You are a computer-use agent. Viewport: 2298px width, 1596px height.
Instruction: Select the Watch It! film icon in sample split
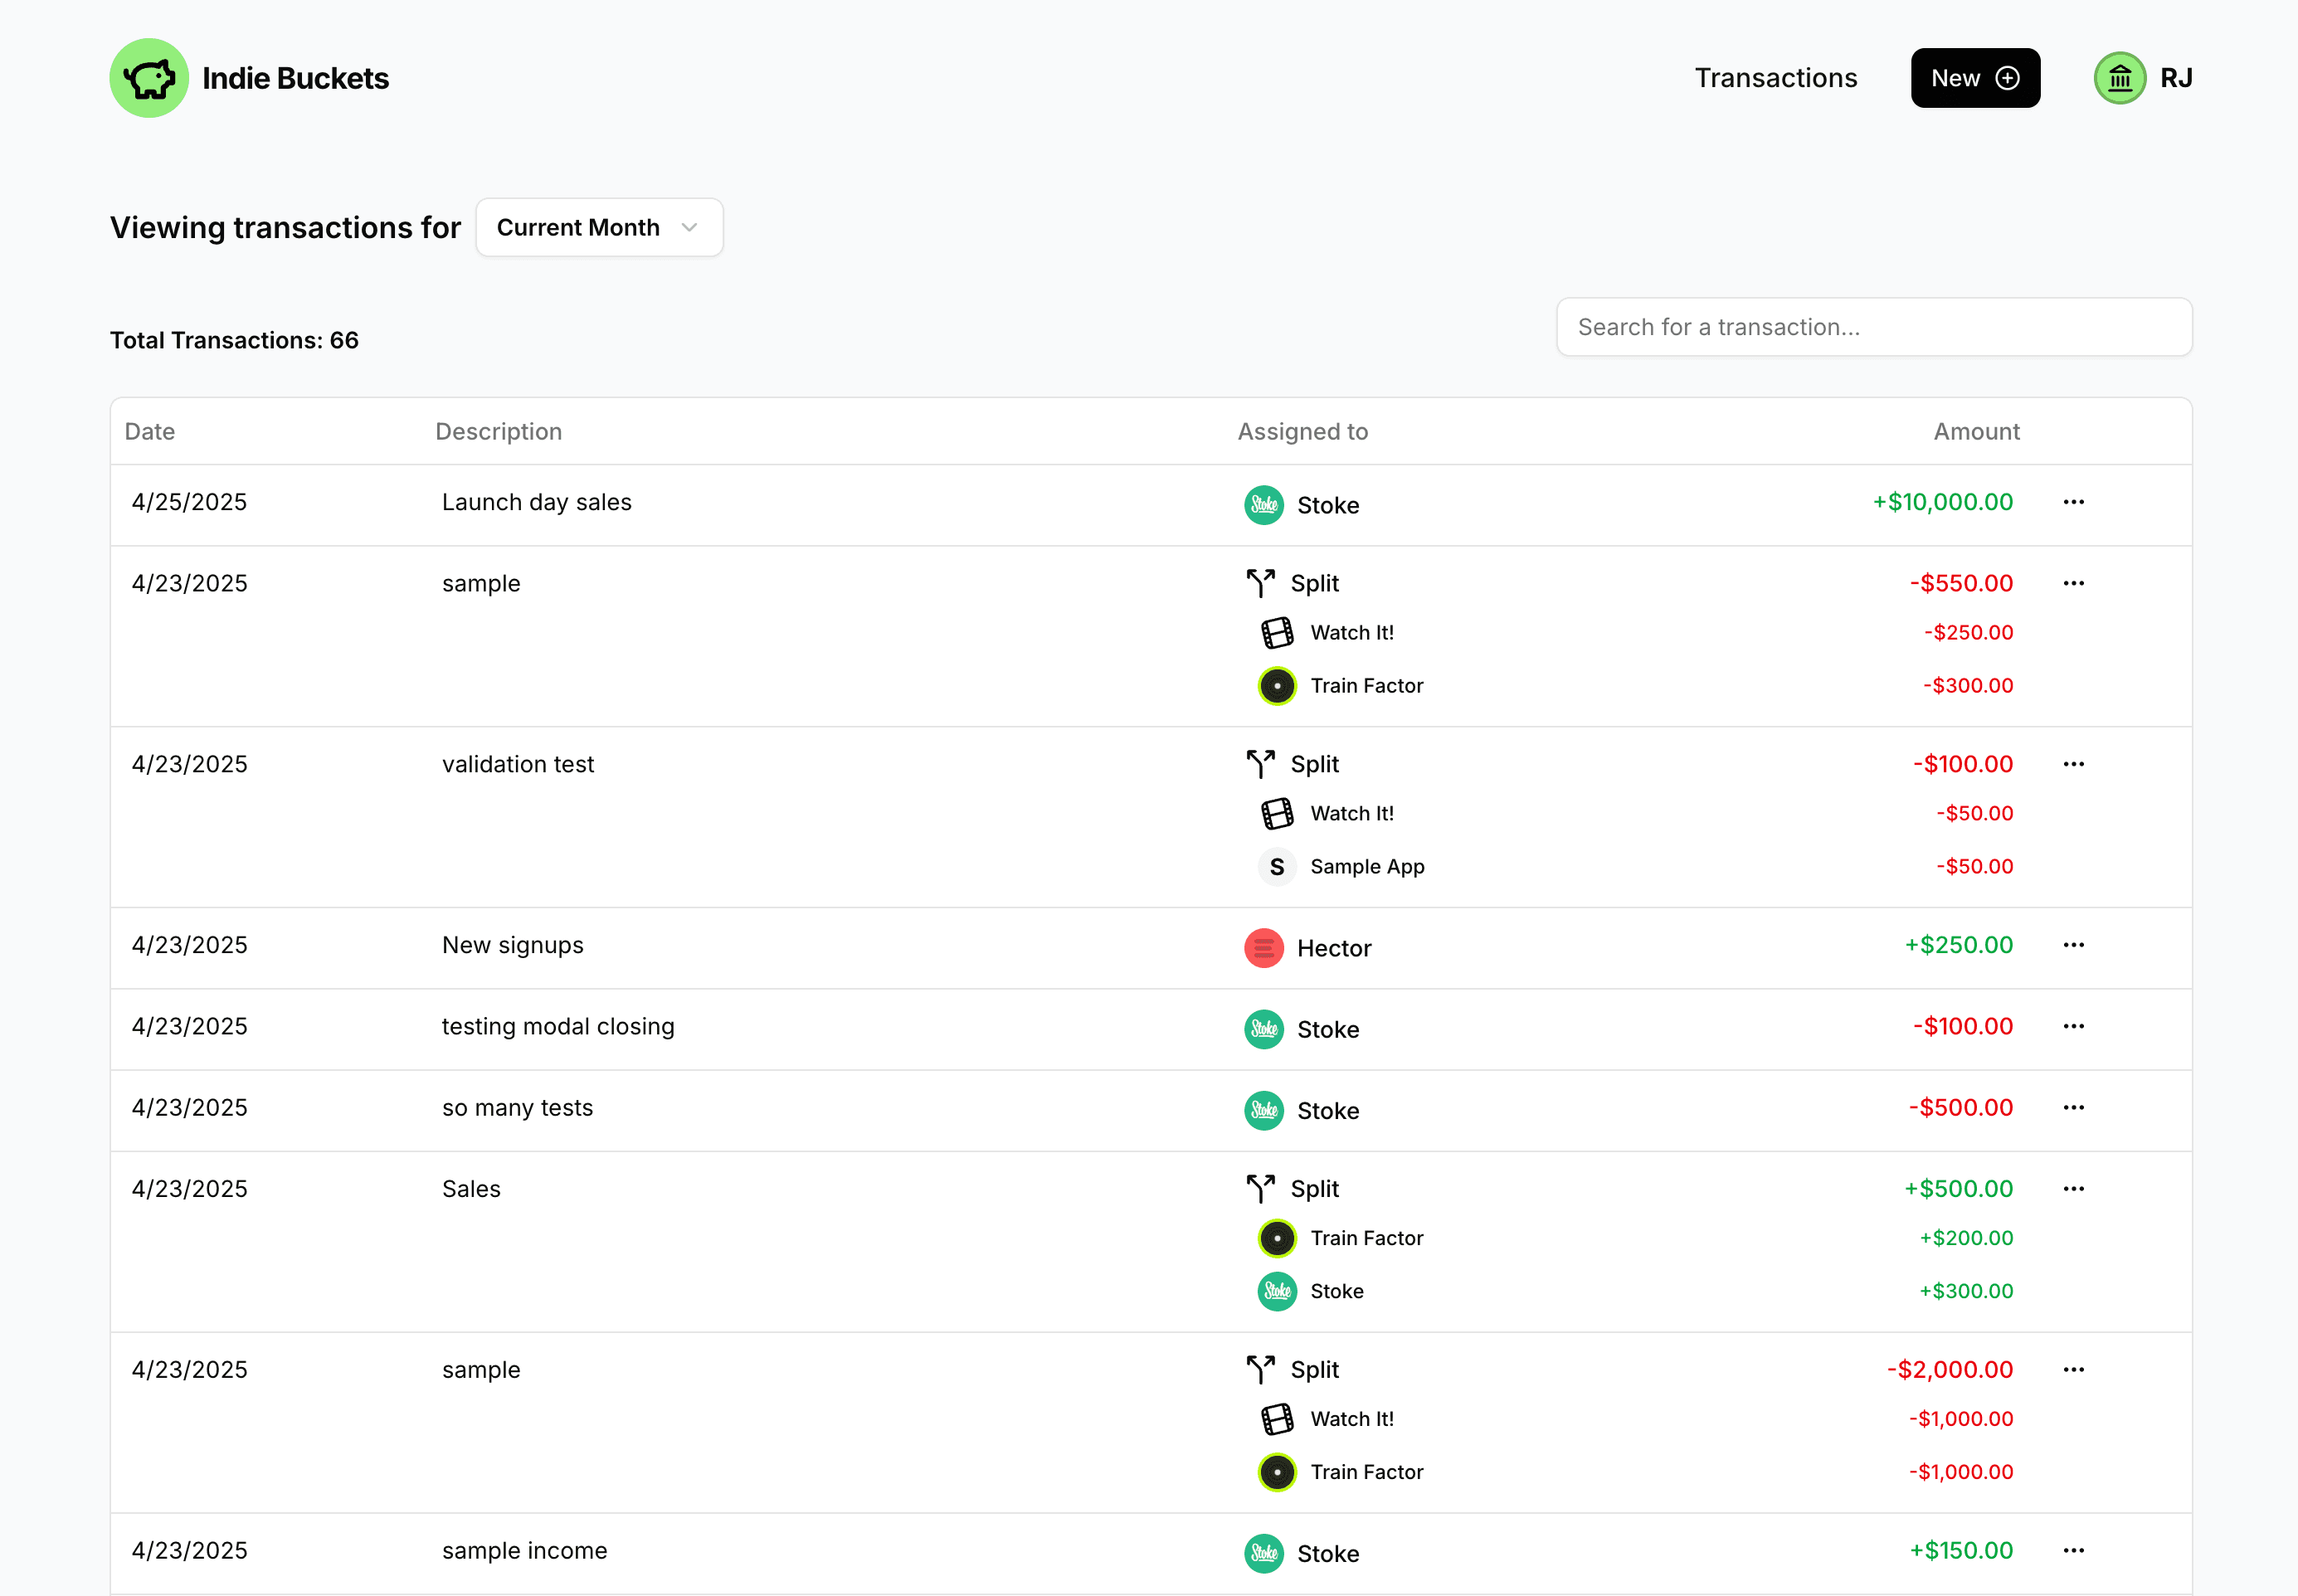point(1276,632)
